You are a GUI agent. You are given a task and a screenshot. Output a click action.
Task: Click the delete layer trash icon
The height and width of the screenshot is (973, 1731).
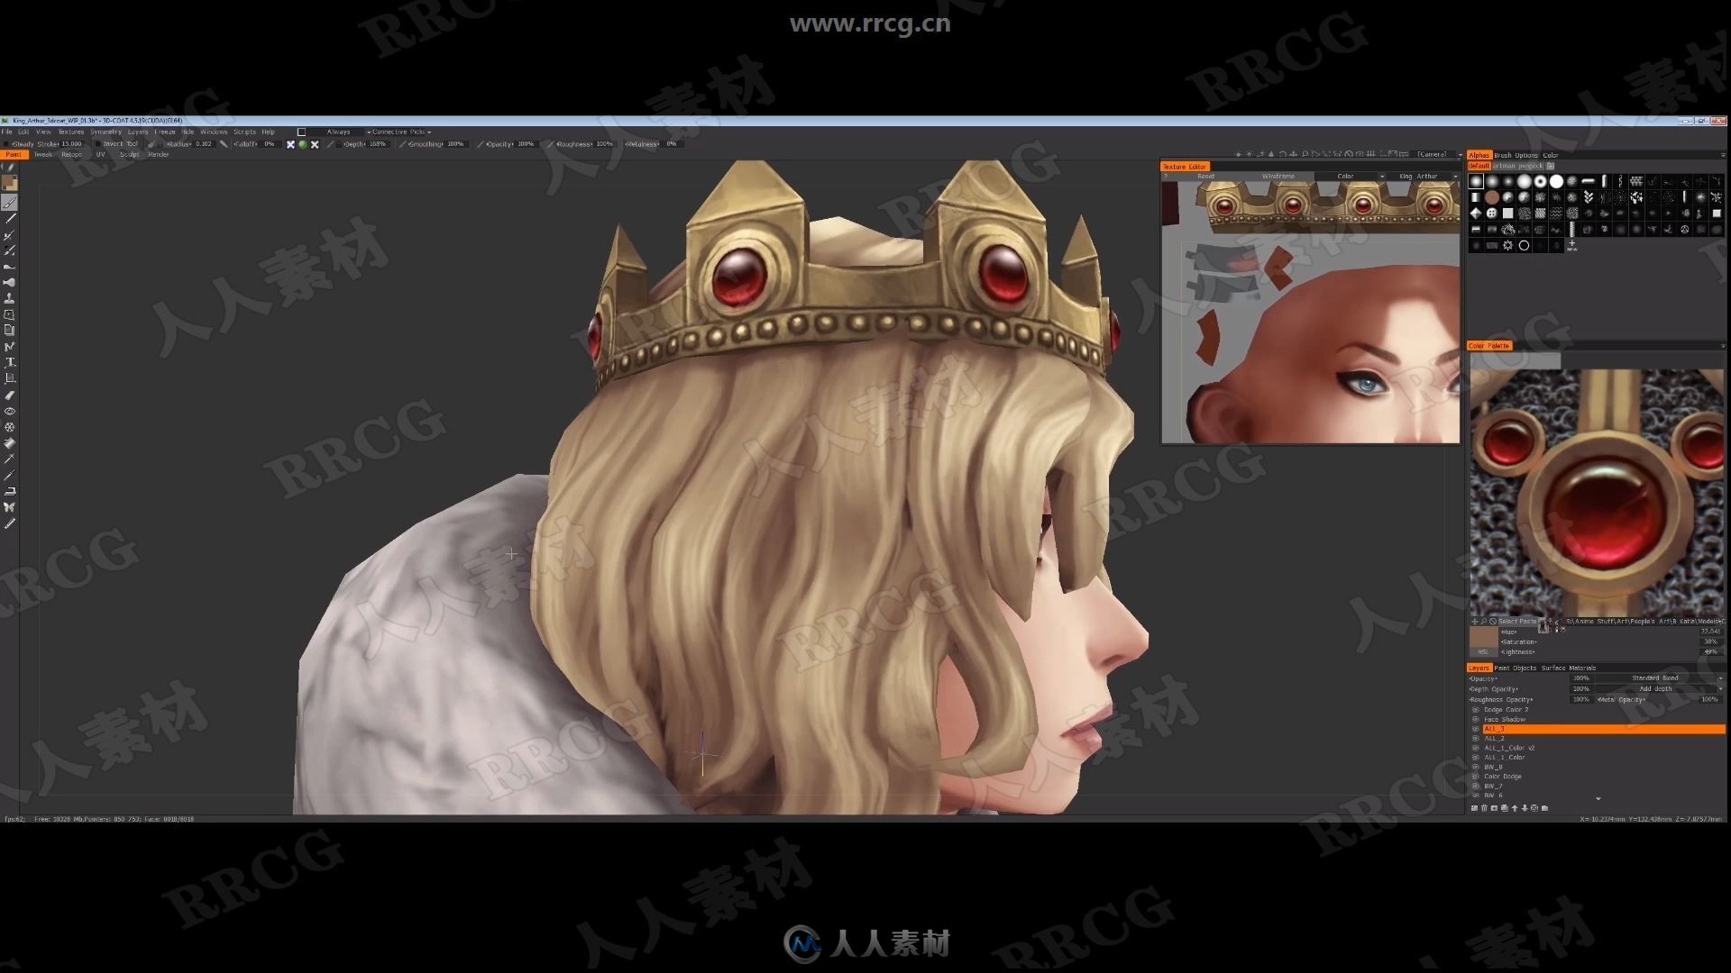pyautogui.click(x=1484, y=808)
